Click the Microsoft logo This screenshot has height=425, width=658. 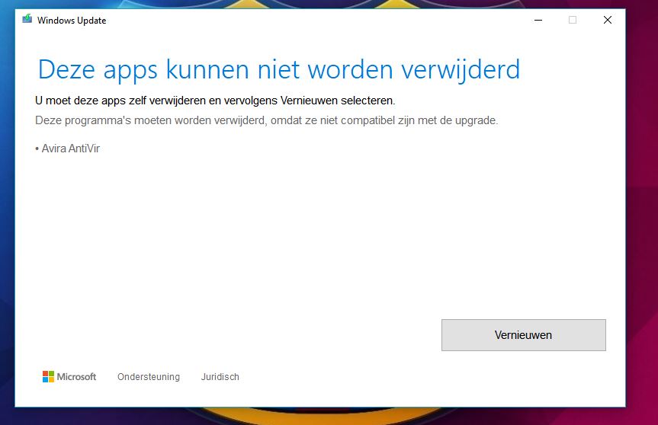69,377
